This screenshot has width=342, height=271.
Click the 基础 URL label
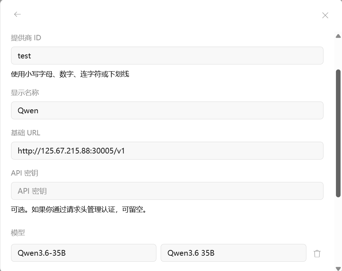(26, 133)
